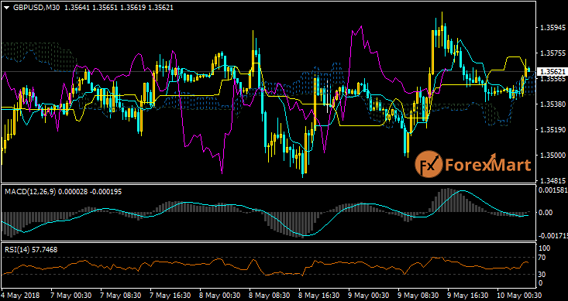Click price scale label 1.35000

coord(553,156)
